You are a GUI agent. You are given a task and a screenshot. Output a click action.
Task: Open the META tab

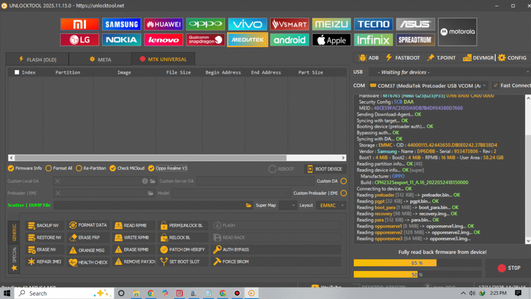coord(100,59)
